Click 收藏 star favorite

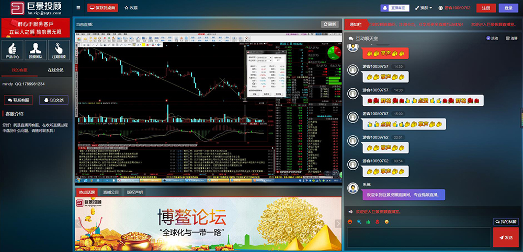tap(131, 8)
